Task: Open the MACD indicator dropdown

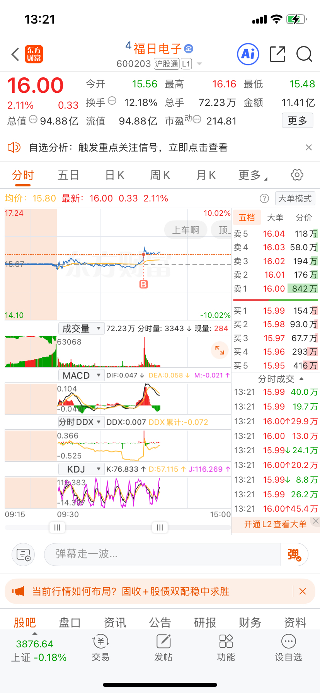Action: 82,376
